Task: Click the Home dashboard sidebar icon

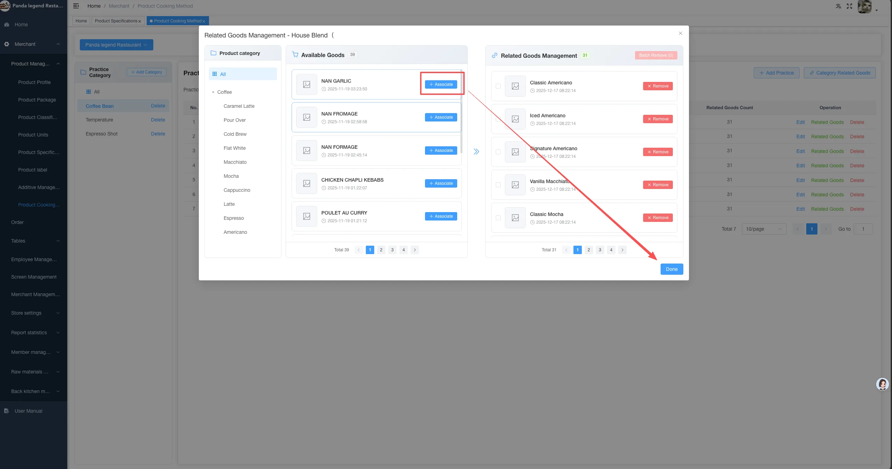Action: click(7, 24)
